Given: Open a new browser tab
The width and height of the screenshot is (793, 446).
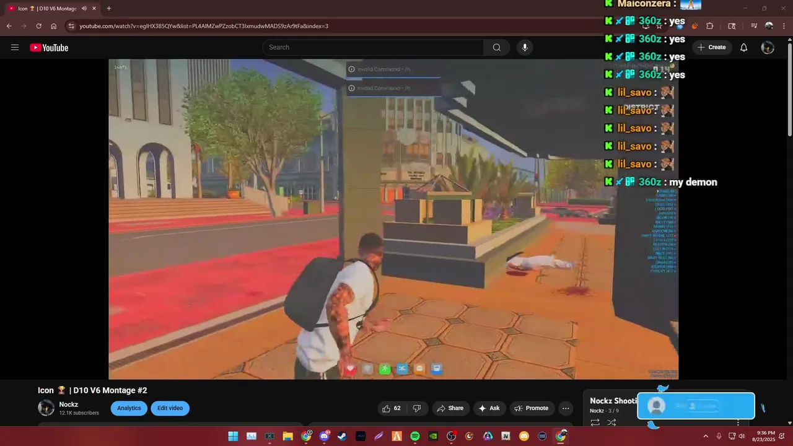Looking at the screenshot, I should tap(109, 9).
